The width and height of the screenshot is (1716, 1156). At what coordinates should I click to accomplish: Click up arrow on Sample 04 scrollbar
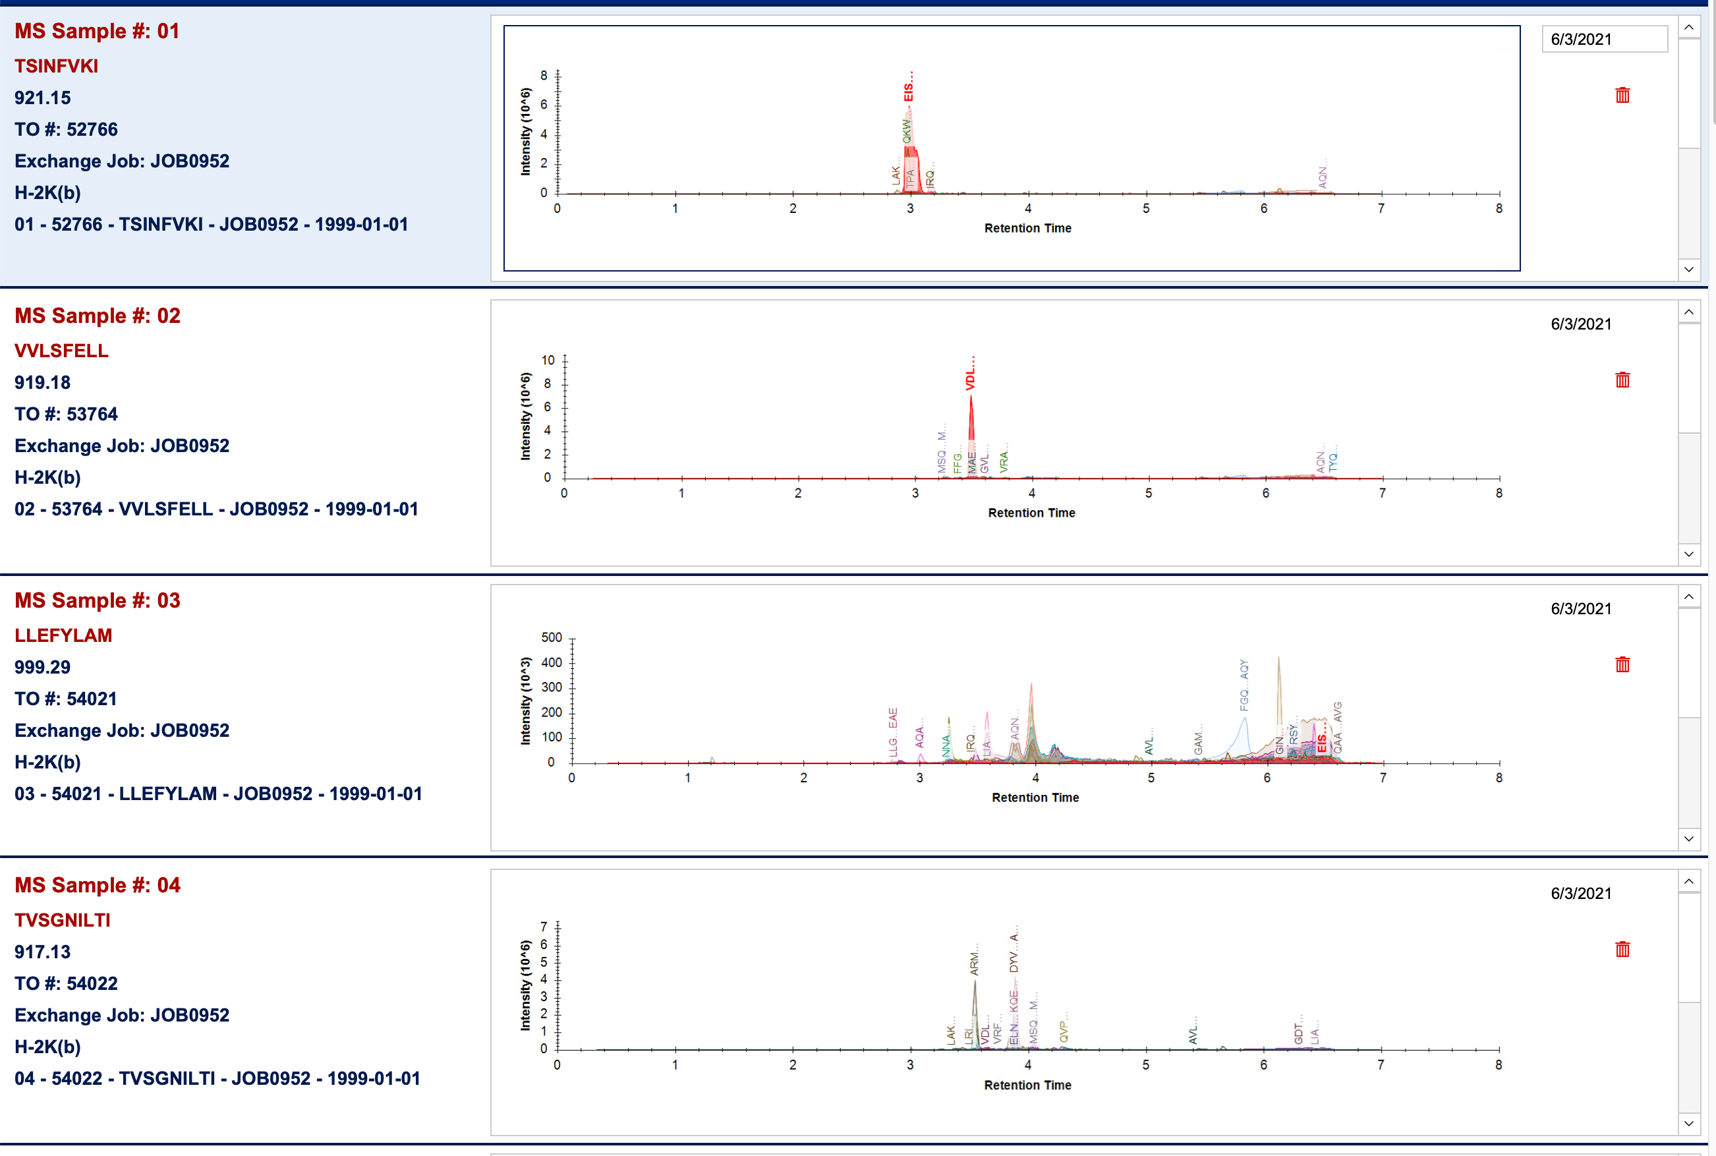[x=1689, y=881]
